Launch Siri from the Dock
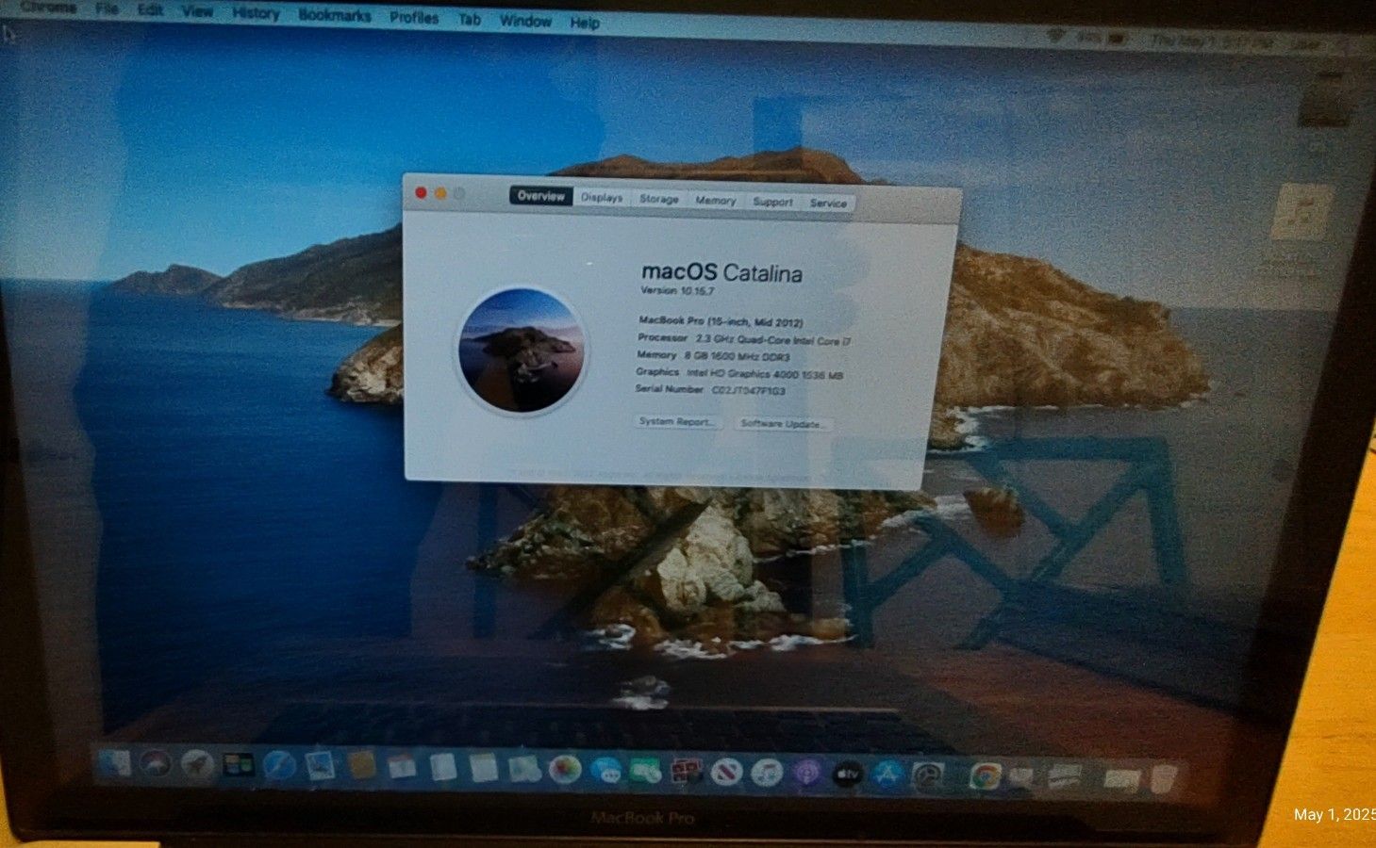The height and width of the screenshot is (848, 1376). (x=156, y=763)
